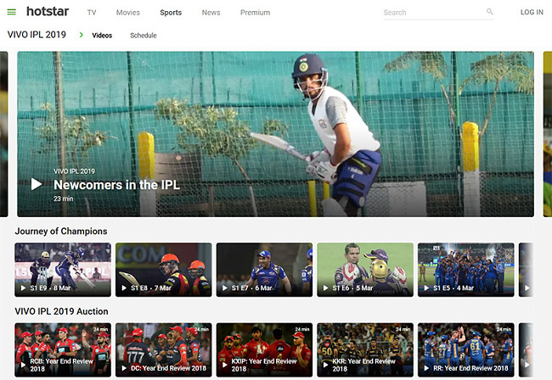This screenshot has width=552, height=380.
Task: Play icon on RCB: Year End Review 2018
Action: pos(23,365)
